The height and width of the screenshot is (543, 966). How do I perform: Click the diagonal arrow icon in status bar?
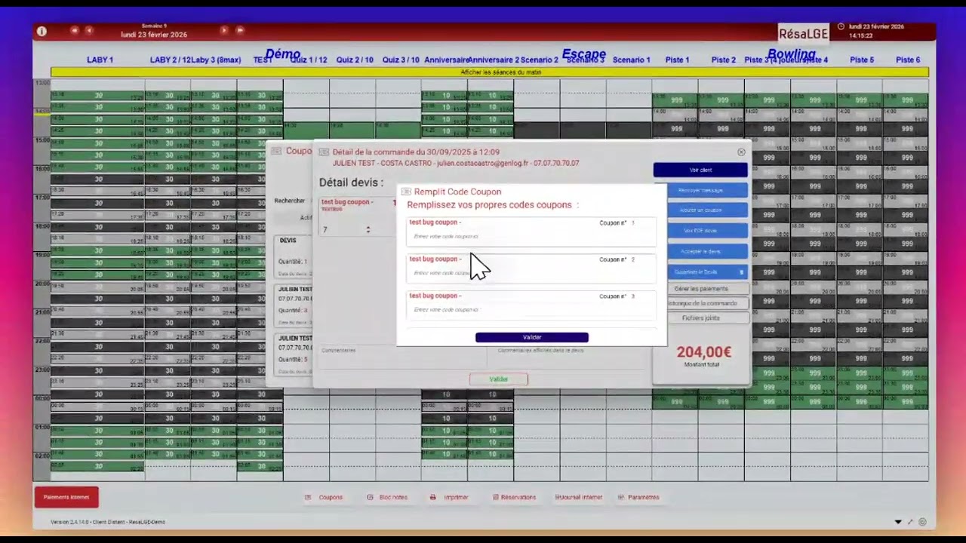[x=911, y=522]
